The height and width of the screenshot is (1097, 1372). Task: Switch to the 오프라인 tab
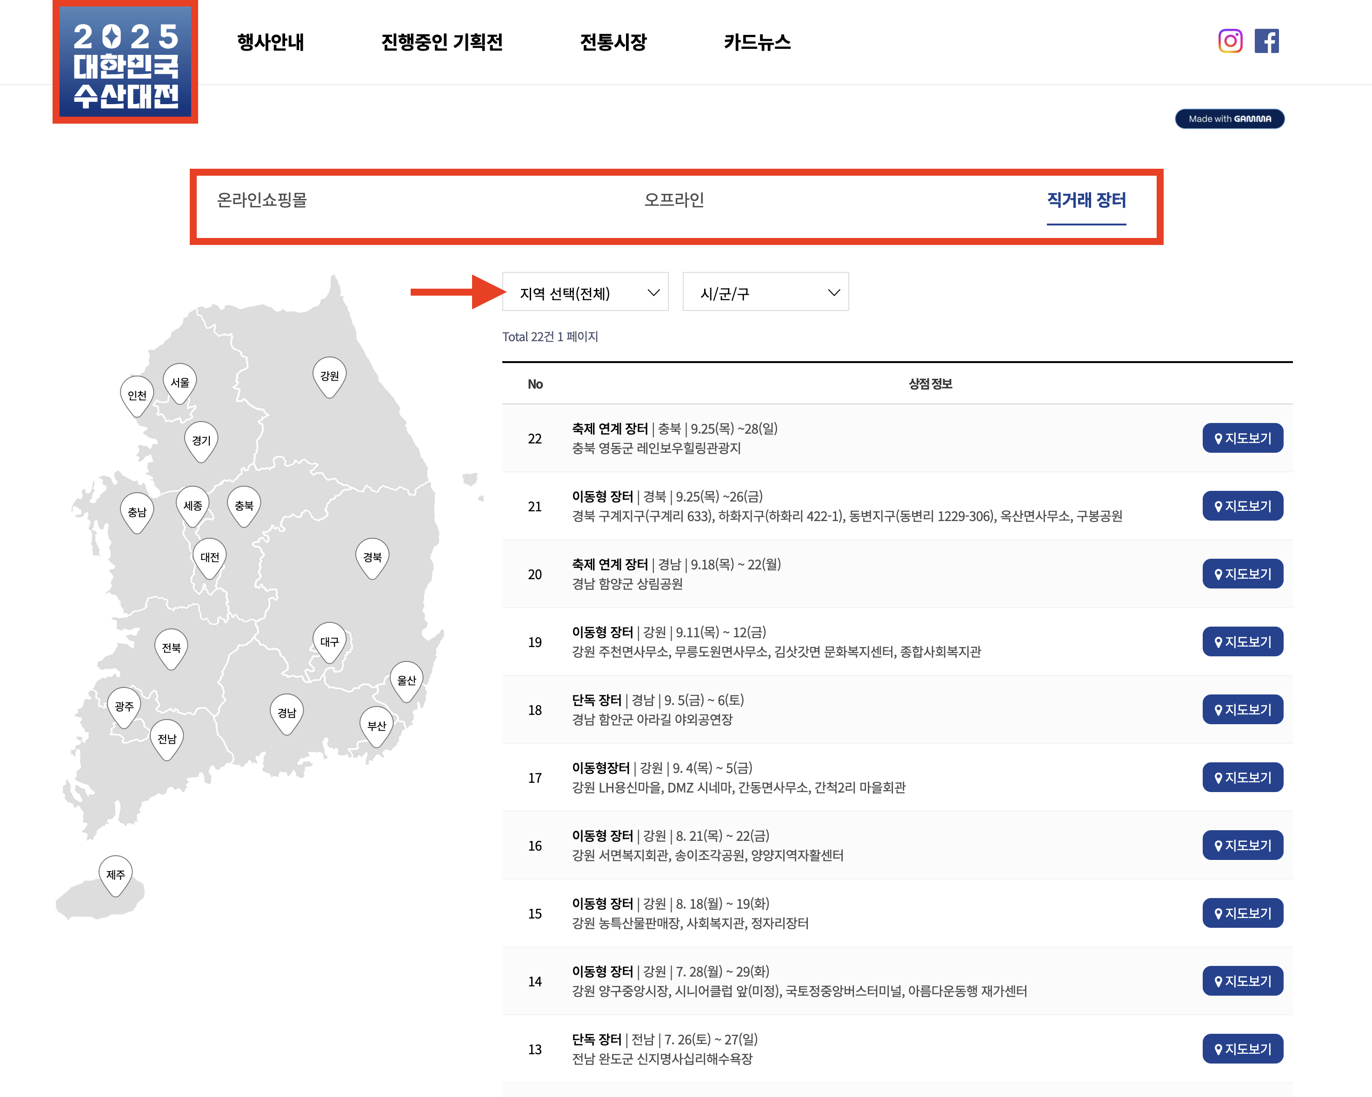(674, 200)
